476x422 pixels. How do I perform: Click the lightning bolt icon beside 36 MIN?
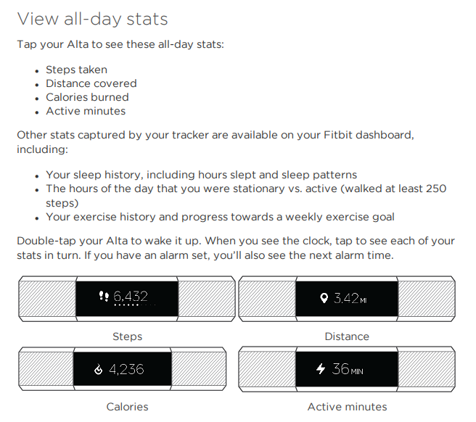point(320,369)
